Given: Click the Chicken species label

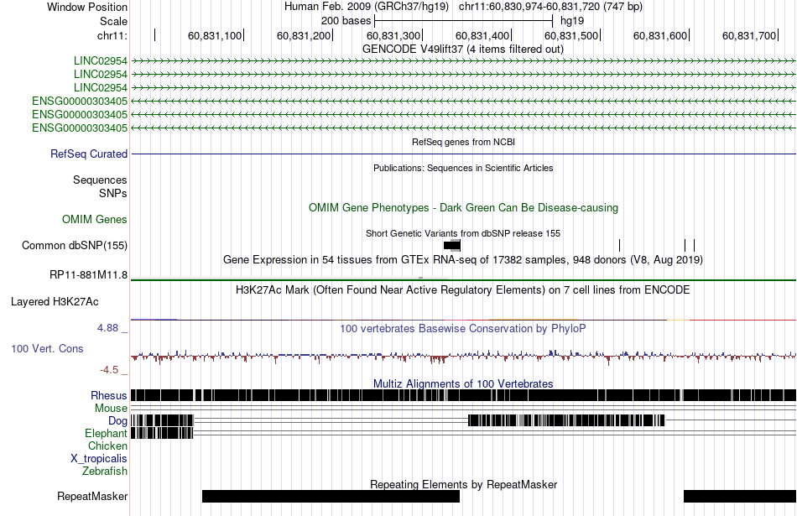Looking at the screenshot, I should [x=107, y=446].
